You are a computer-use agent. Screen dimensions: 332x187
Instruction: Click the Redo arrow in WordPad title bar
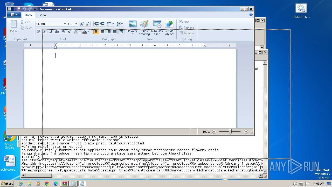[x=30, y=9]
